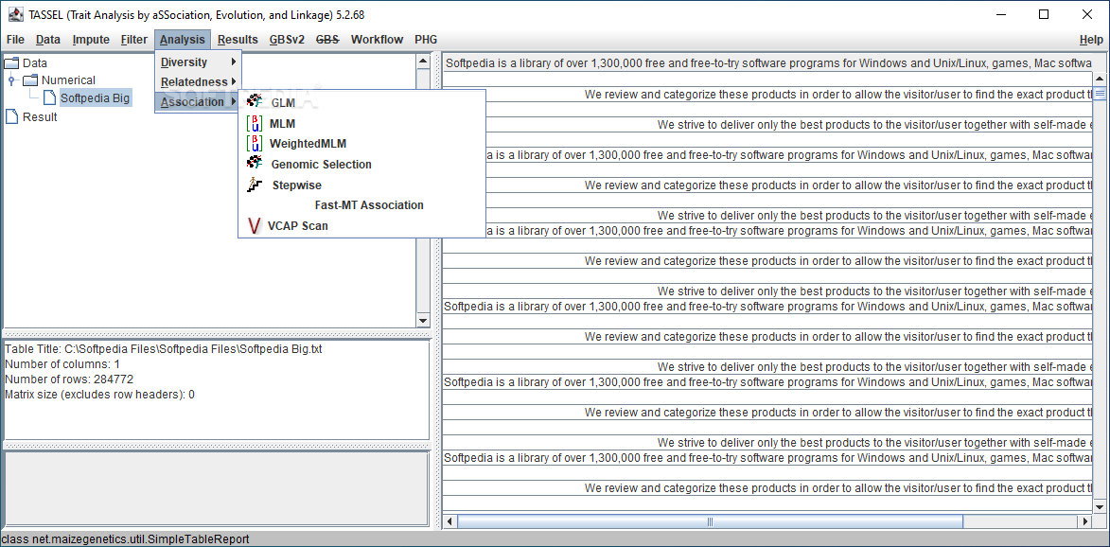Open the struck-through GBS menu
Viewport: 1110px width, 547px height.
click(327, 40)
